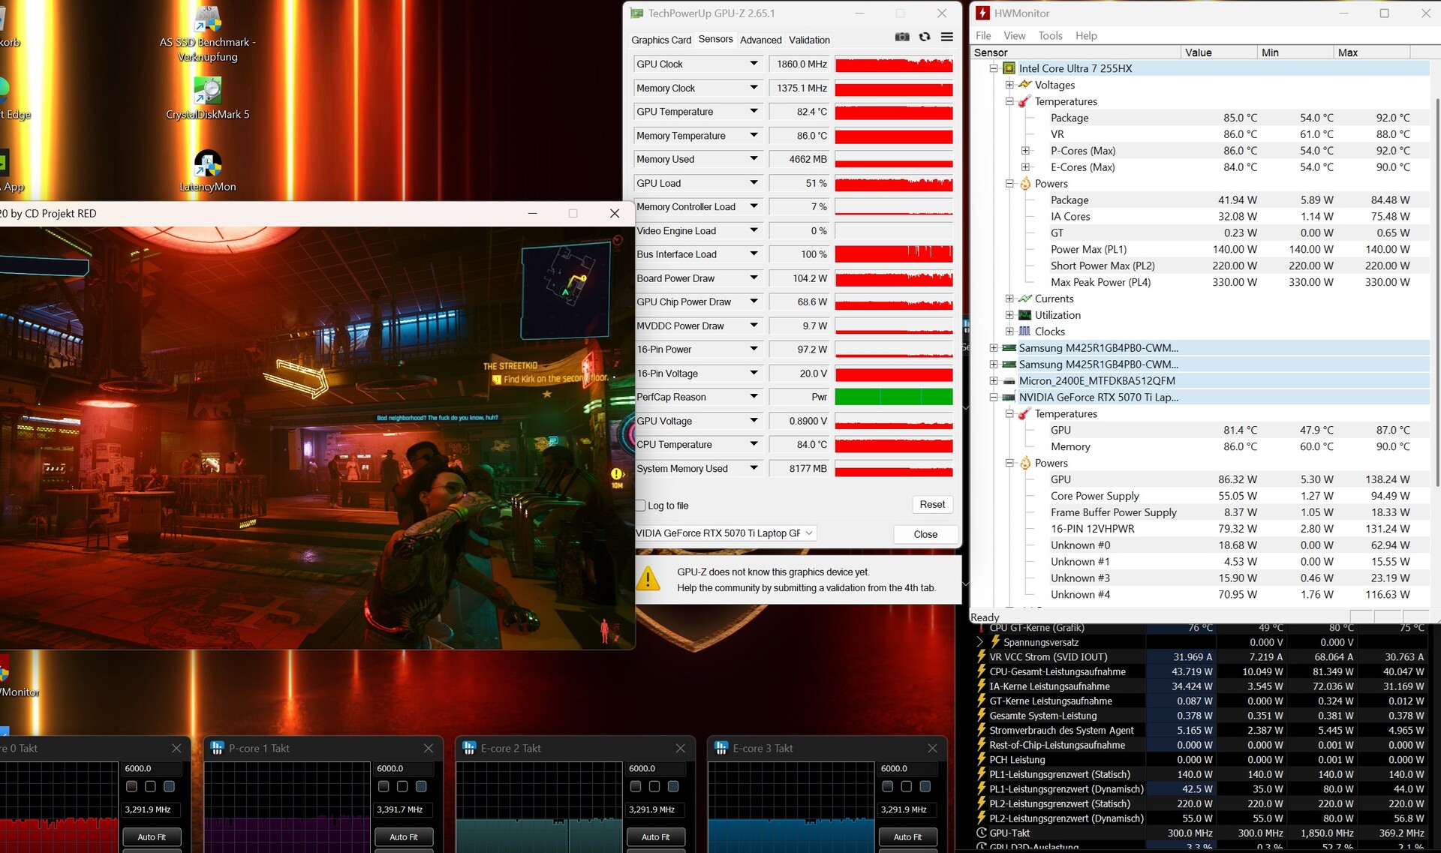
Task: Toggle first color box in P-core 1 Takt graph
Action: click(384, 786)
